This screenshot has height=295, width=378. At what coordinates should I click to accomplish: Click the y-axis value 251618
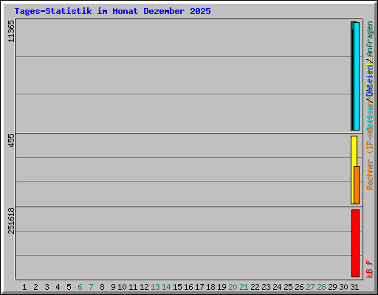11,221
